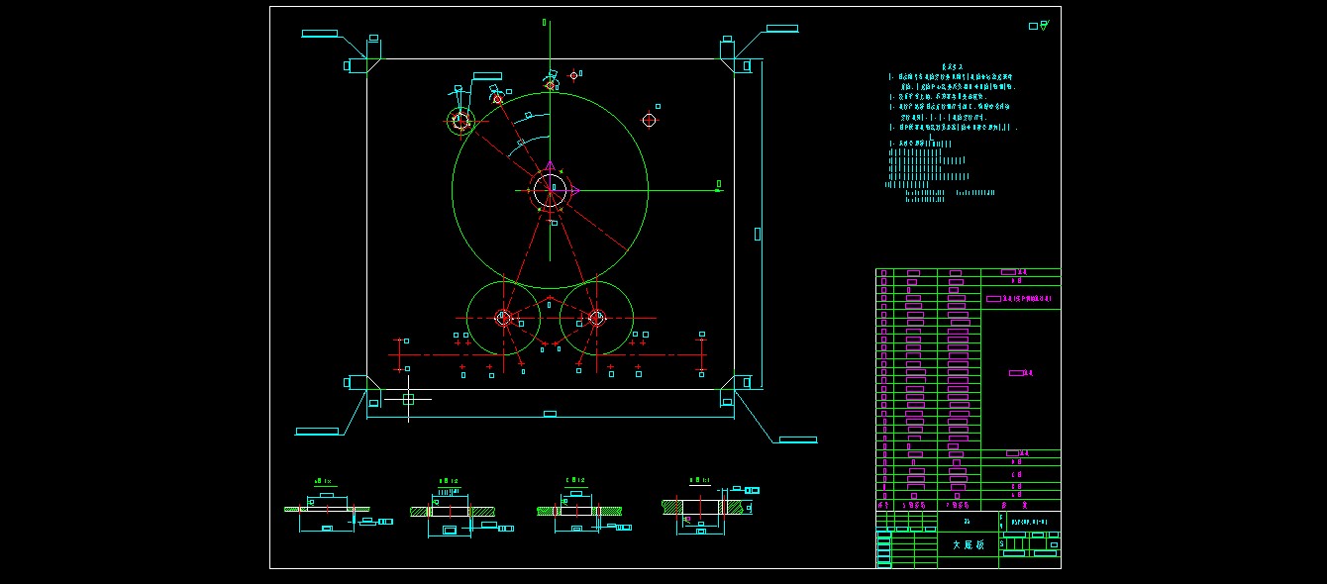Pick the red-circled hole at upper-right of the plate

click(649, 120)
